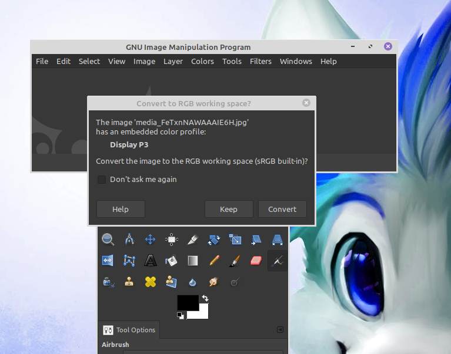Select the Crop knife tool
Screen dimensions: 451x354
pyautogui.click(x=193, y=239)
